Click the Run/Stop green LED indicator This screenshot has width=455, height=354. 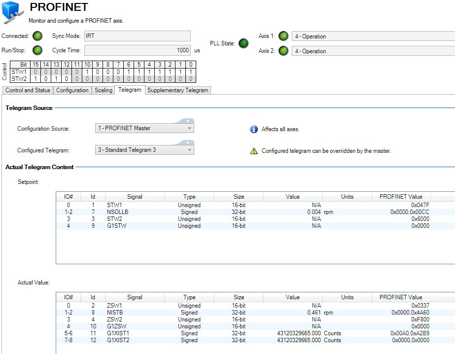pyautogui.click(x=37, y=50)
